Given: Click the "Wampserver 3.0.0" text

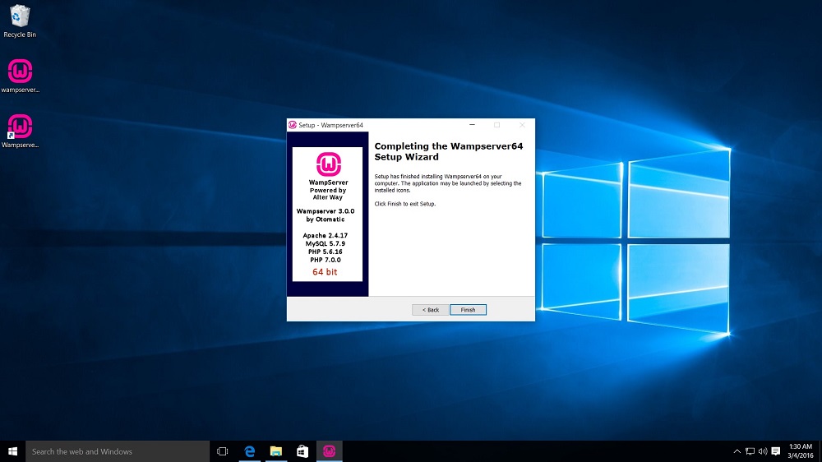Looking at the screenshot, I should click(326, 211).
